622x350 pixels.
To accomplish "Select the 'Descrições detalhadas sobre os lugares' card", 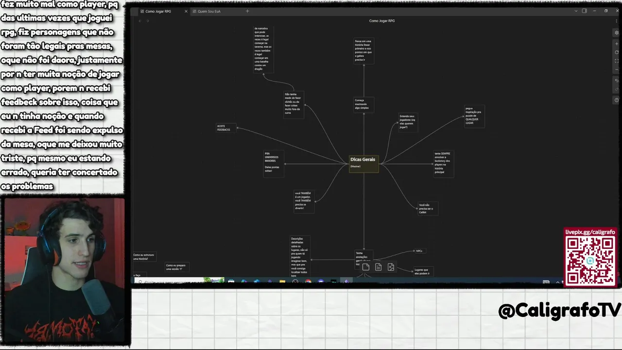I will [300, 257].
